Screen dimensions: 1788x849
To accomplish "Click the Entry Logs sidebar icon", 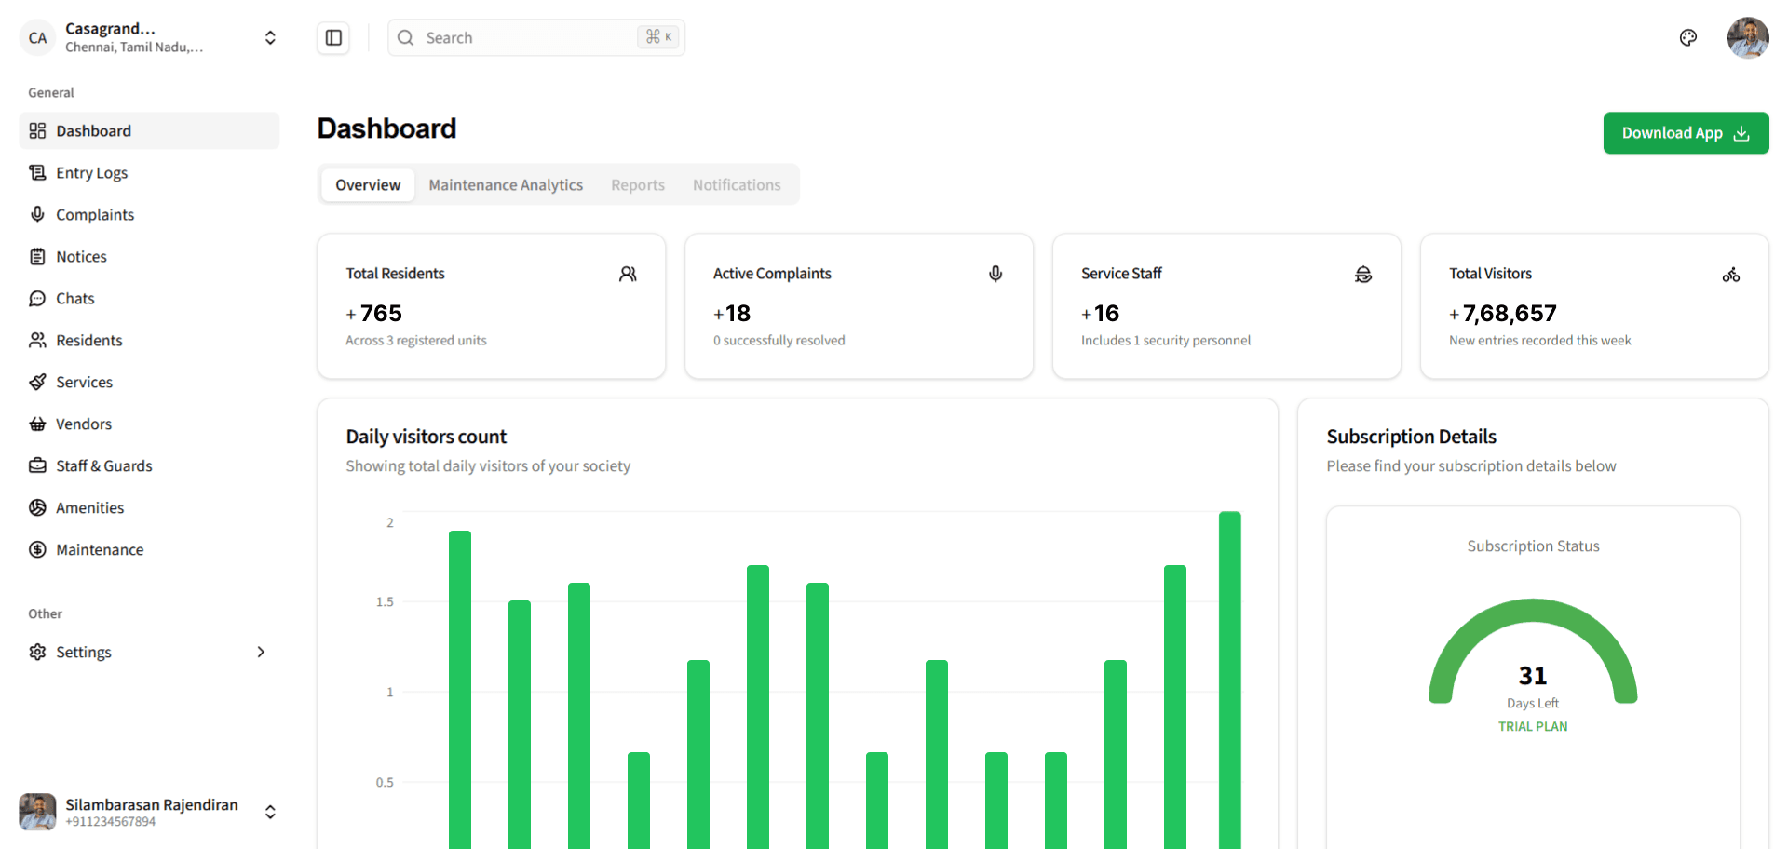I will [x=37, y=173].
